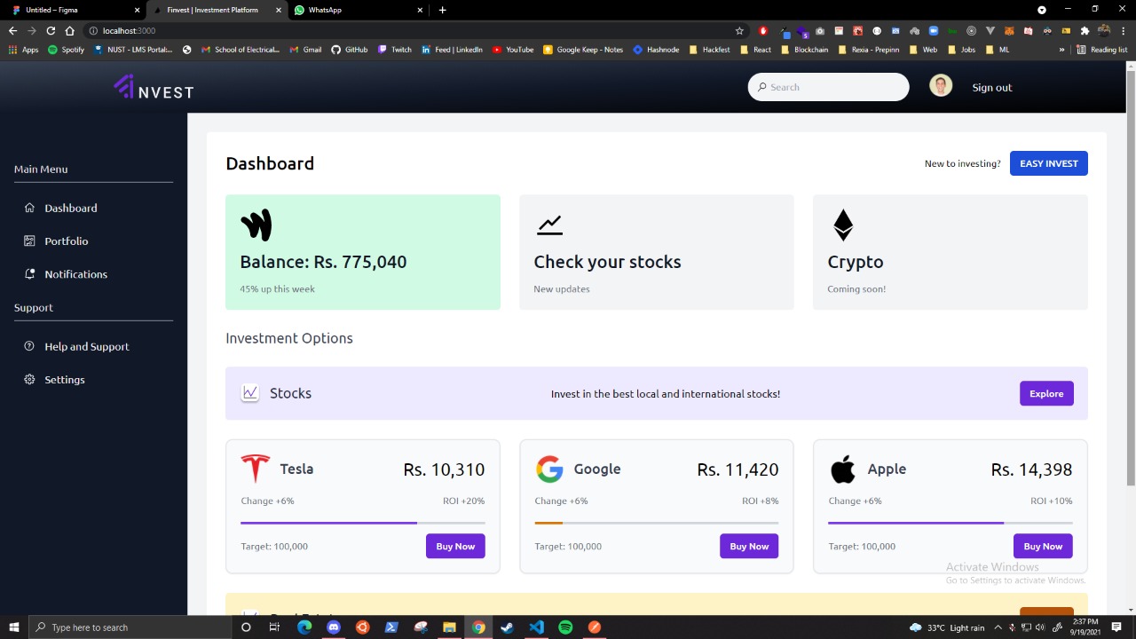1136x639 pixels.
Task: Open Help and Support page
Action: pos(87,346)
